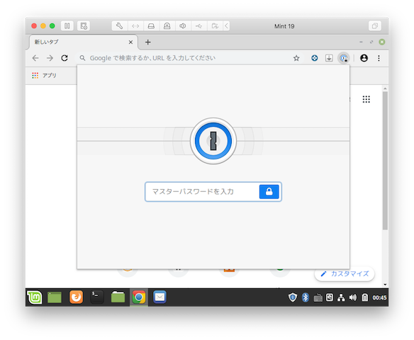Image resolution: width=414 pixels, height=340 pixels.
Task: Collapse the VM toolbar with the chevron
Action: point(227,25)
